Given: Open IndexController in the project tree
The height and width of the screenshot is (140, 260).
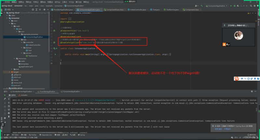Looking at the screenshot, I should pos(33,45).
